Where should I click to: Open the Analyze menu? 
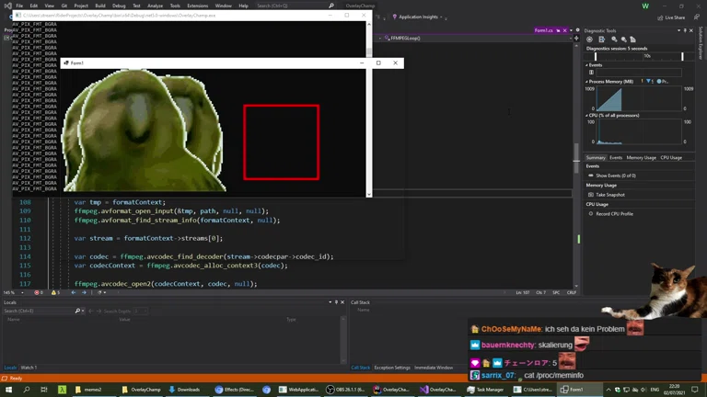coord(155,6)
